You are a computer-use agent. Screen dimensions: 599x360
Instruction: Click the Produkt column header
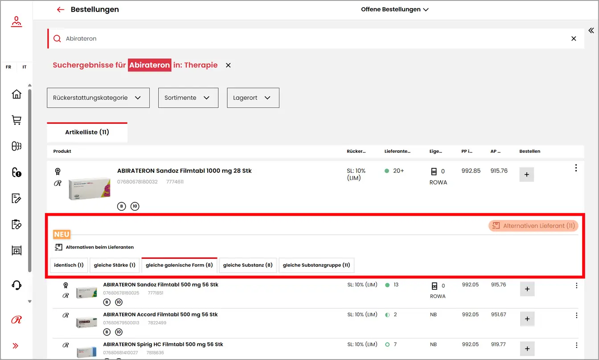pyautogui.click(x=62, y=151)
